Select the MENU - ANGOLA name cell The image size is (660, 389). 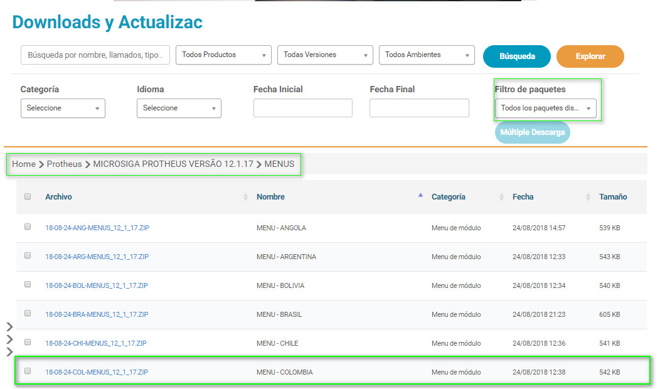281,228
